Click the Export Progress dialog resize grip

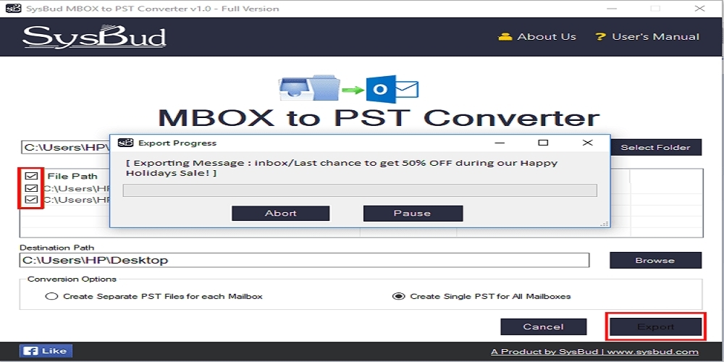[x=605, y=224]
